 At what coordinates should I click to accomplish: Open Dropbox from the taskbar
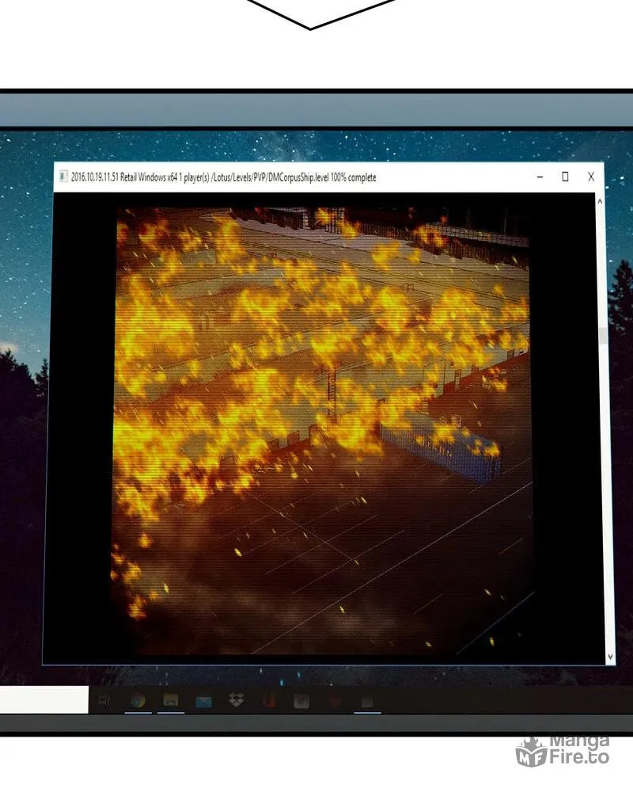tap(236, 700)
